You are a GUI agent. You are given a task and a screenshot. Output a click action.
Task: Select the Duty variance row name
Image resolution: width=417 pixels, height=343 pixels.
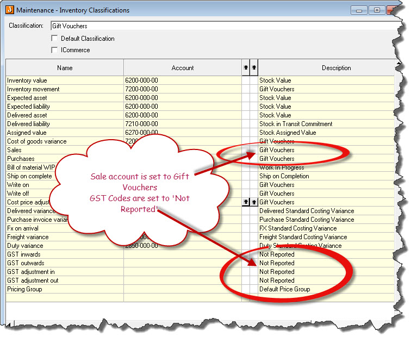[x=25, y=246]
